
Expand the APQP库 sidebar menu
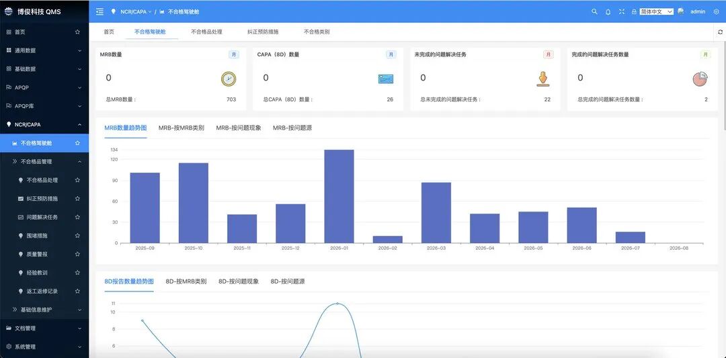point(44,106)
